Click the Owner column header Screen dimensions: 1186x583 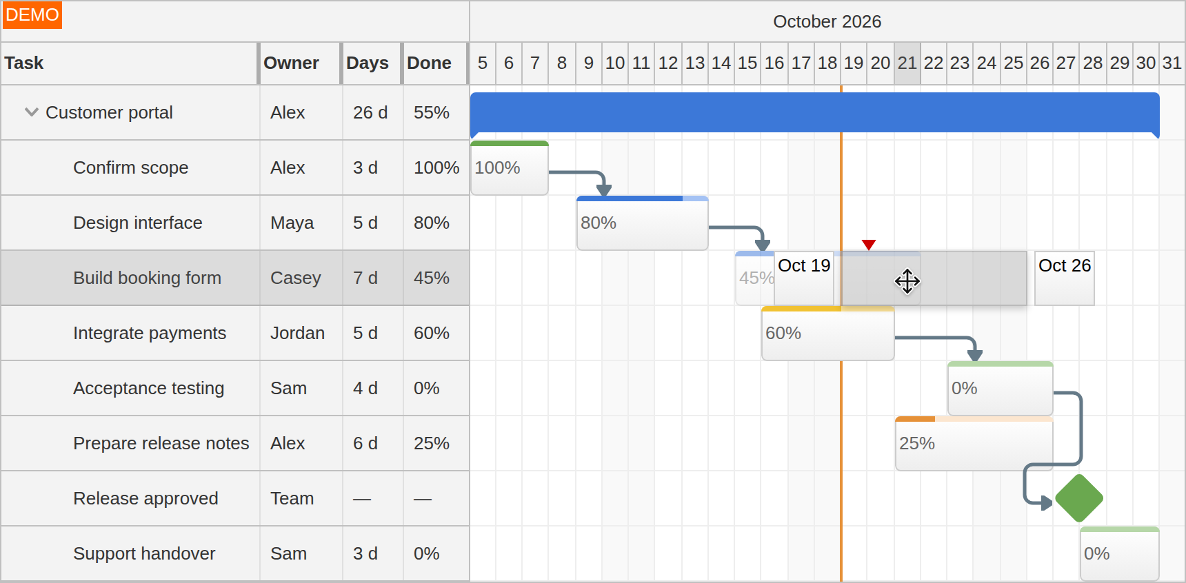(x=300, y=63)
